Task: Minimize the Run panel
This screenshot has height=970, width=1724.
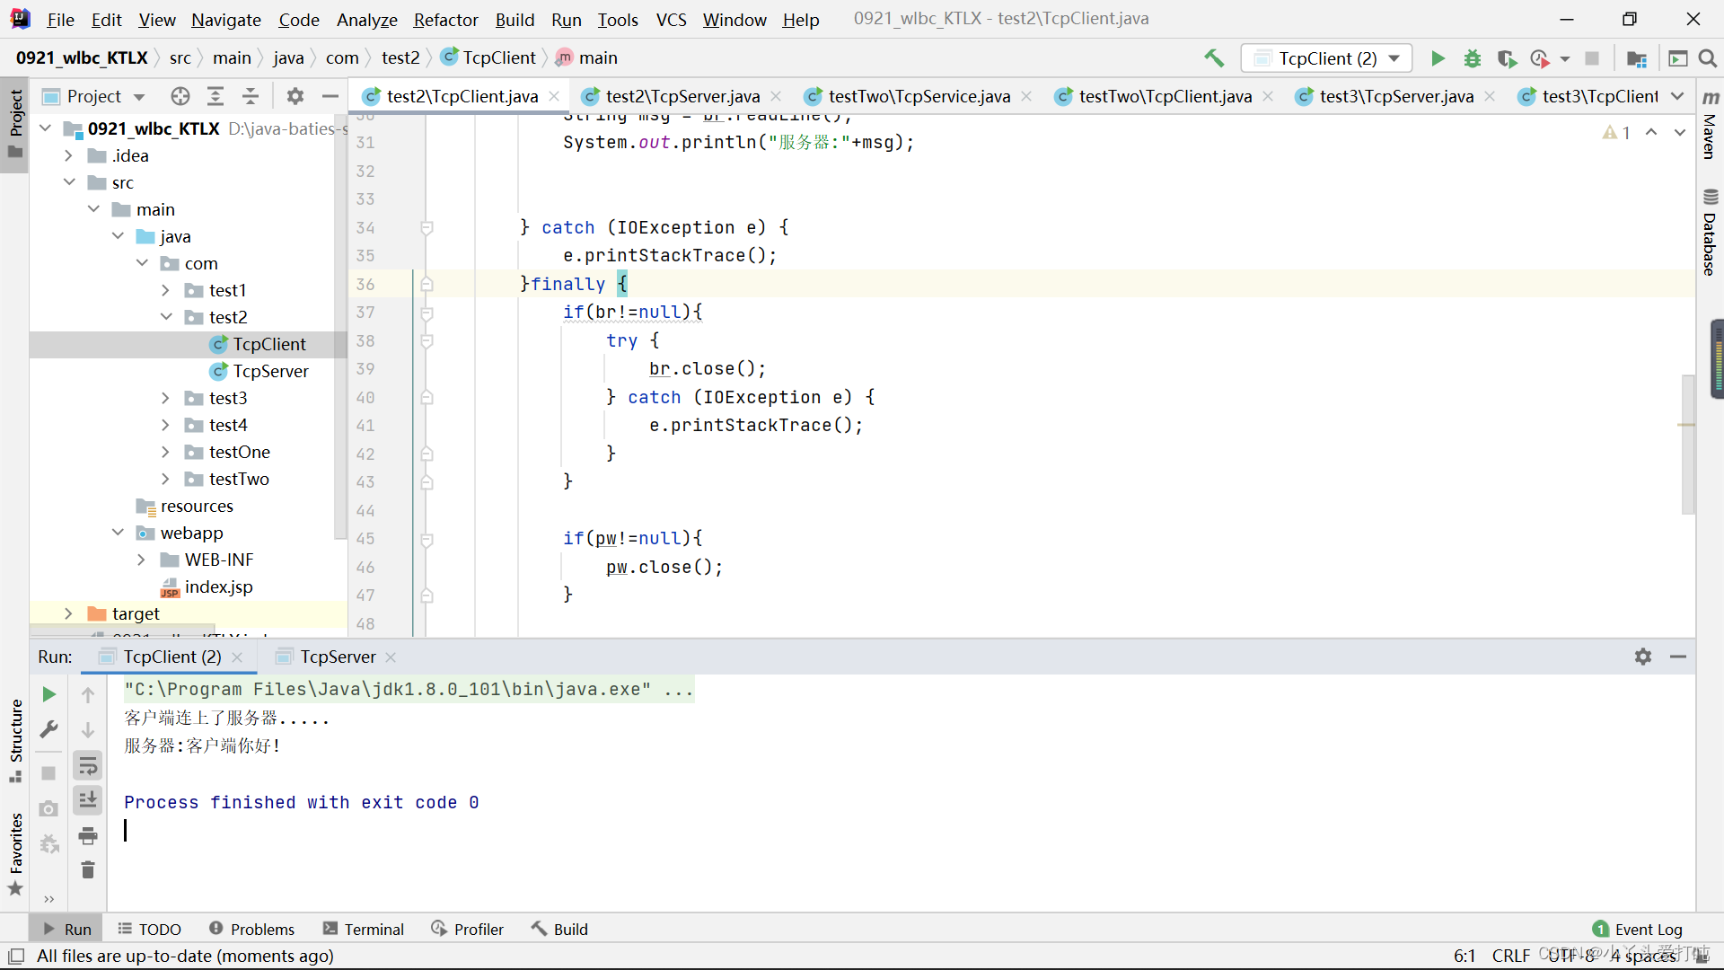Action: [1678, 657]
